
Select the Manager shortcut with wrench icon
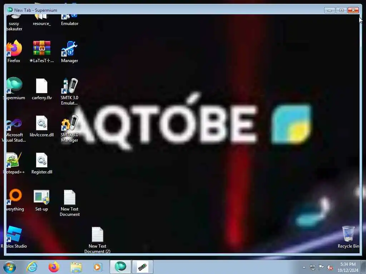[x=69, y=51]
